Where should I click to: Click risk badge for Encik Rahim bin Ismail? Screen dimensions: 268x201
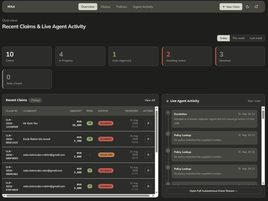pos(90,139)
